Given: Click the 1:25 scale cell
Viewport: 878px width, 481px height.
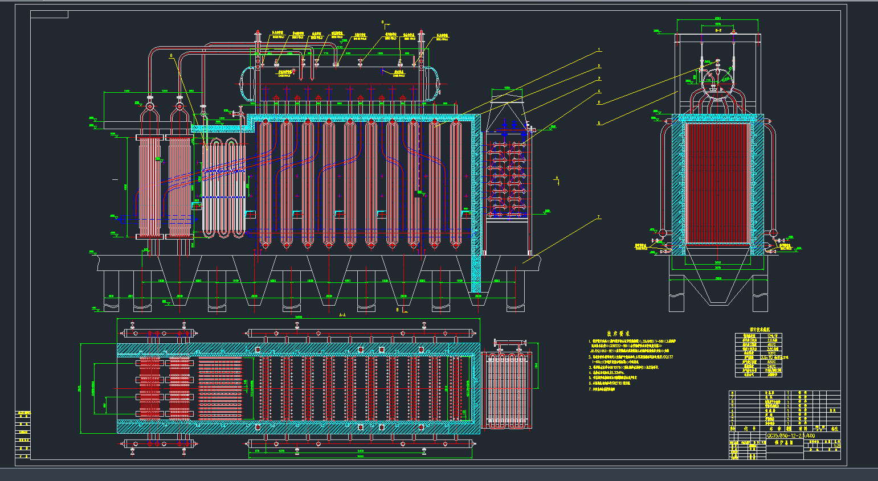Looking at the screenshot, I should 836,446.
